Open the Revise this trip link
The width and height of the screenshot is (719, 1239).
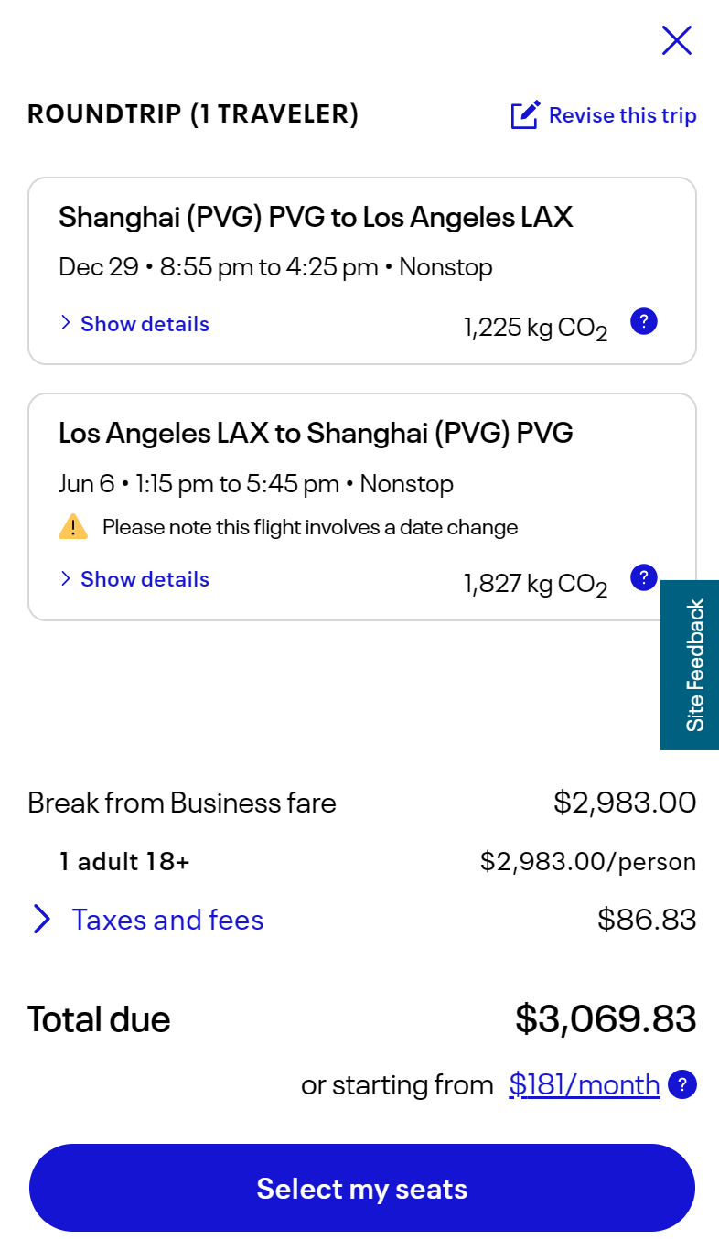coord(622,115)
